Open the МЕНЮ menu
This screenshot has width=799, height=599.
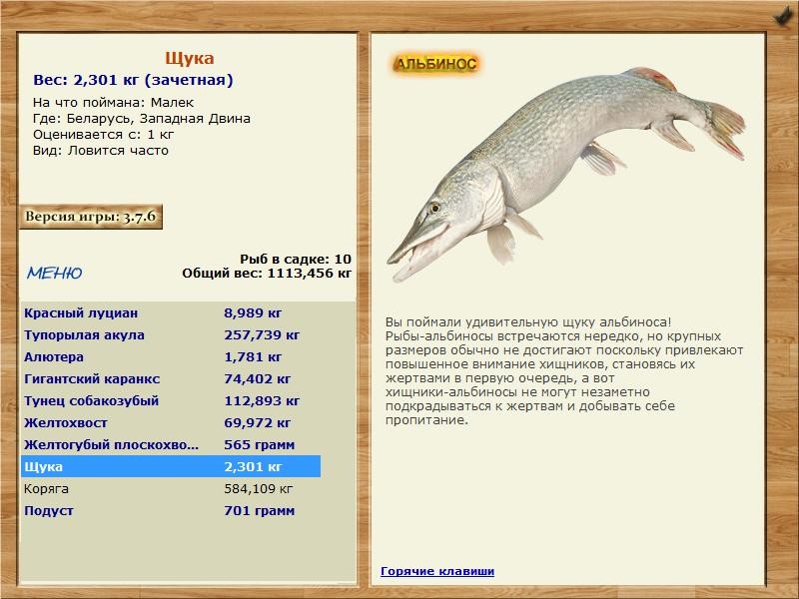[55, 273]
